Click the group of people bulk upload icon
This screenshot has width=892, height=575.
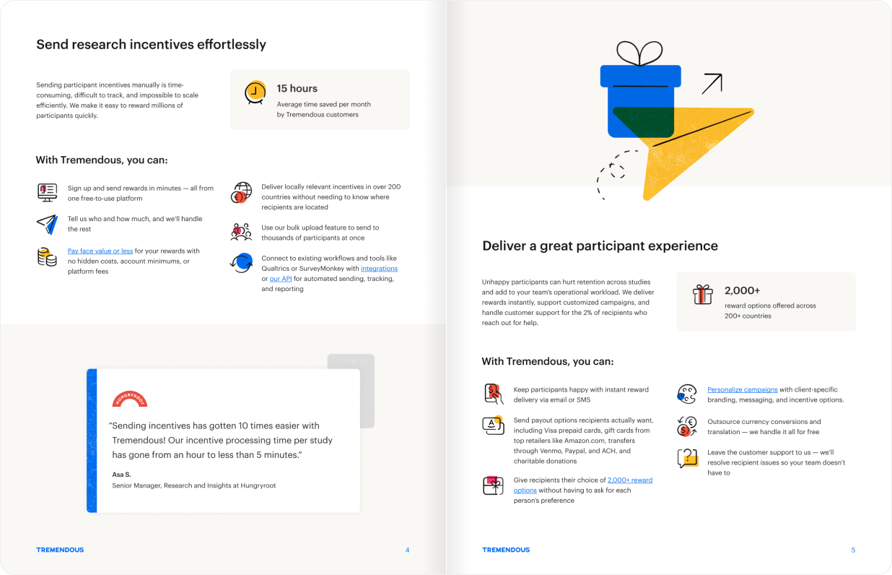tap(241, 232)
